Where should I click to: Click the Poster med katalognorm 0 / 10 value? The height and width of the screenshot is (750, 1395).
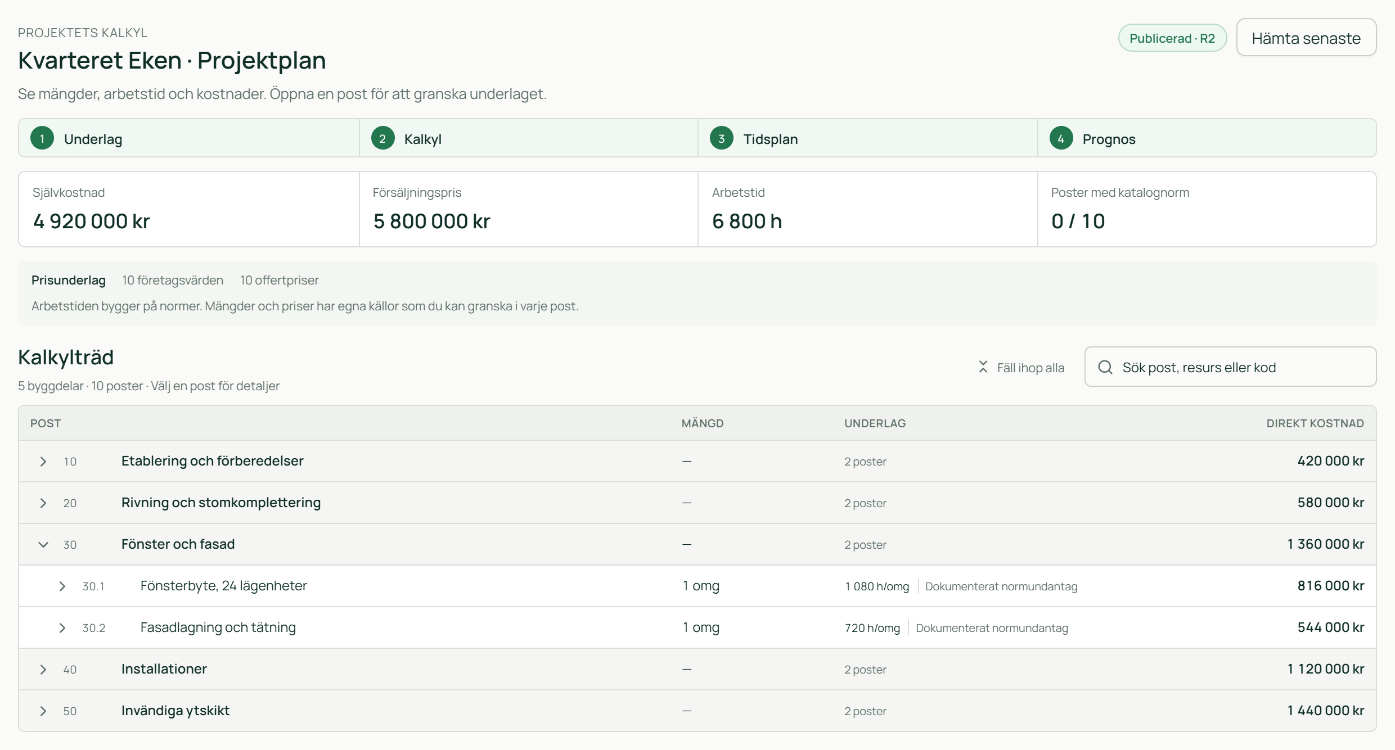[1078, 221]
